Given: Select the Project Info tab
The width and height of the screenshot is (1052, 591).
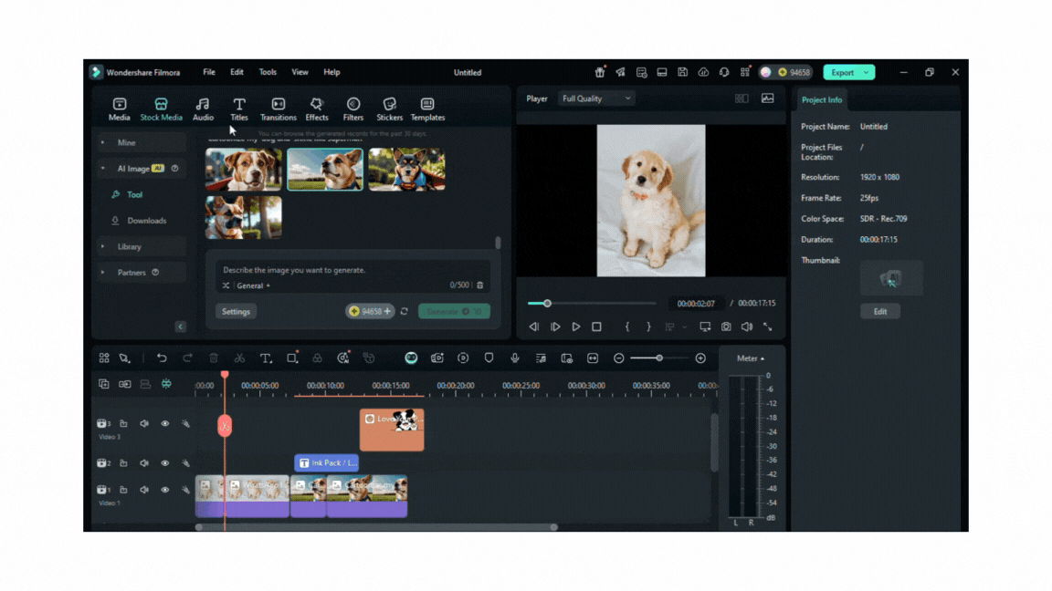Looking at the screenshot, I should [821, 99].
